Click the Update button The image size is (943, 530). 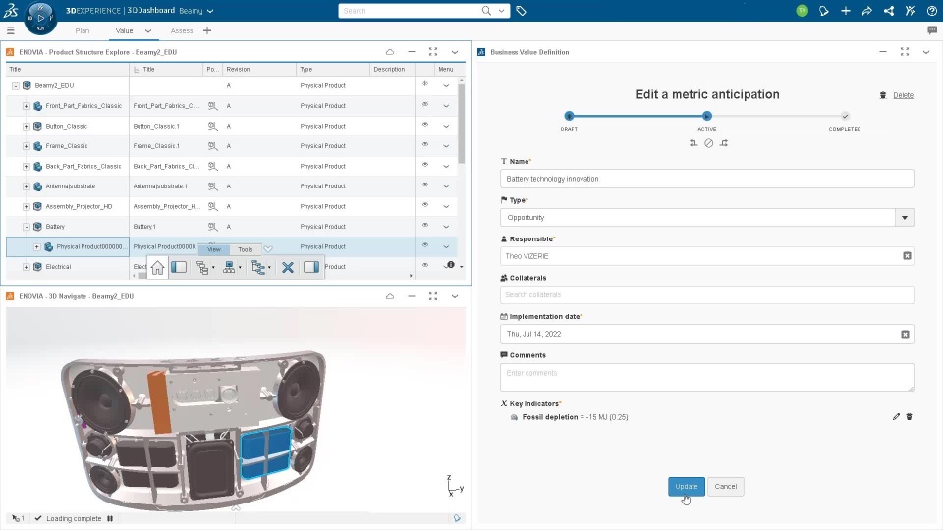click(x=687, y=486)
